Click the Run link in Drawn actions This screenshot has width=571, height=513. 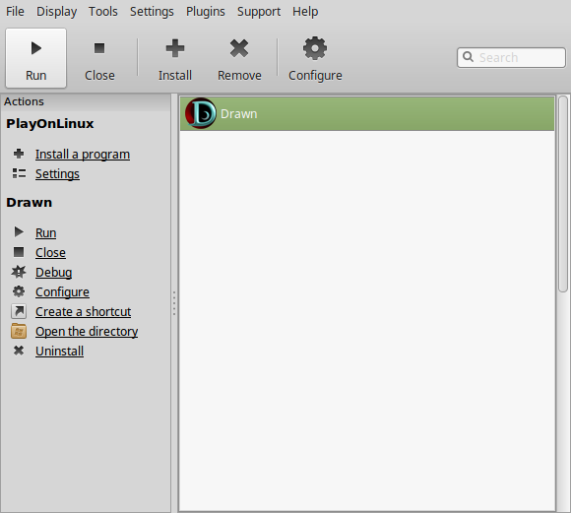pyautogui.click(x=46, y=232)
